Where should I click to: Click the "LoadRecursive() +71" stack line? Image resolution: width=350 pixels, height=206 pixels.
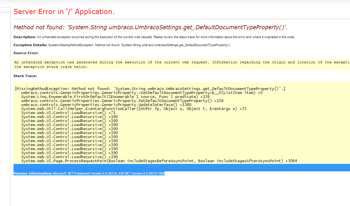(68, 113)
